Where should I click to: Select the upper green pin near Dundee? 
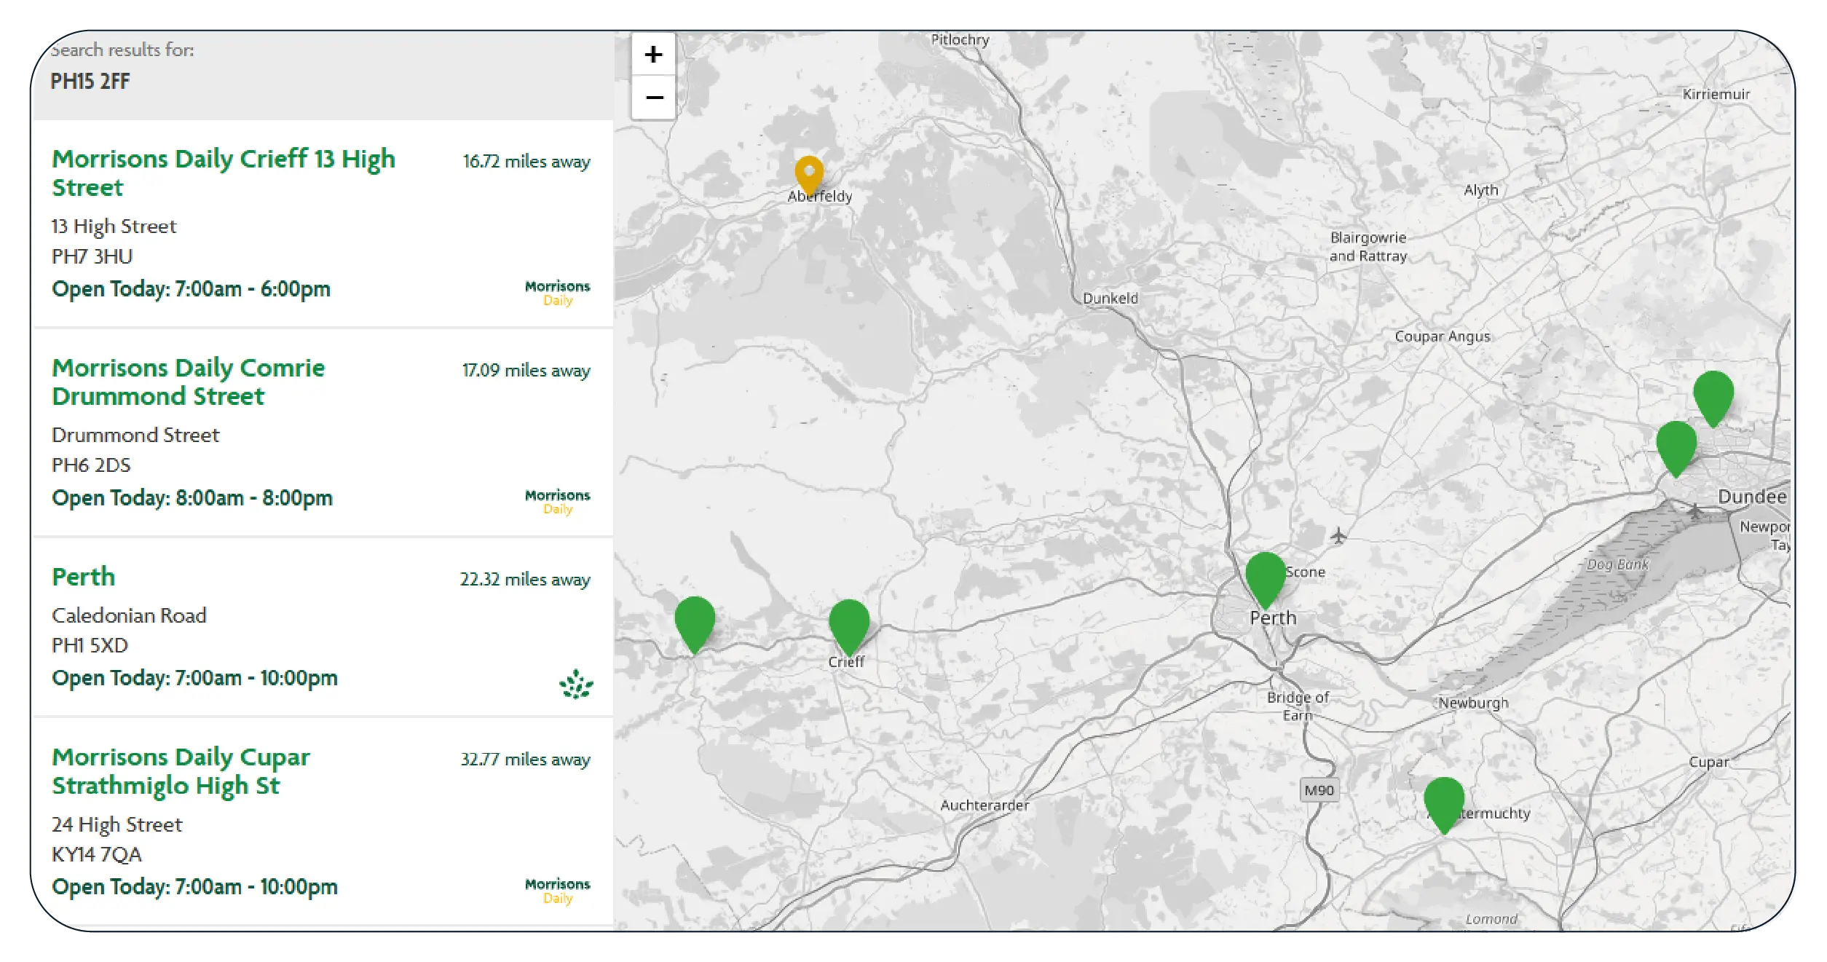click(x=1713, y=395)
